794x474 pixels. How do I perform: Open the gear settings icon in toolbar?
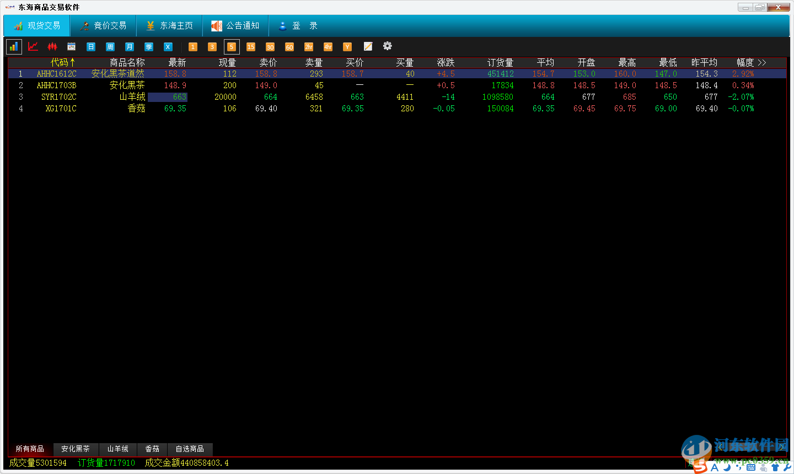pos(388,46)
